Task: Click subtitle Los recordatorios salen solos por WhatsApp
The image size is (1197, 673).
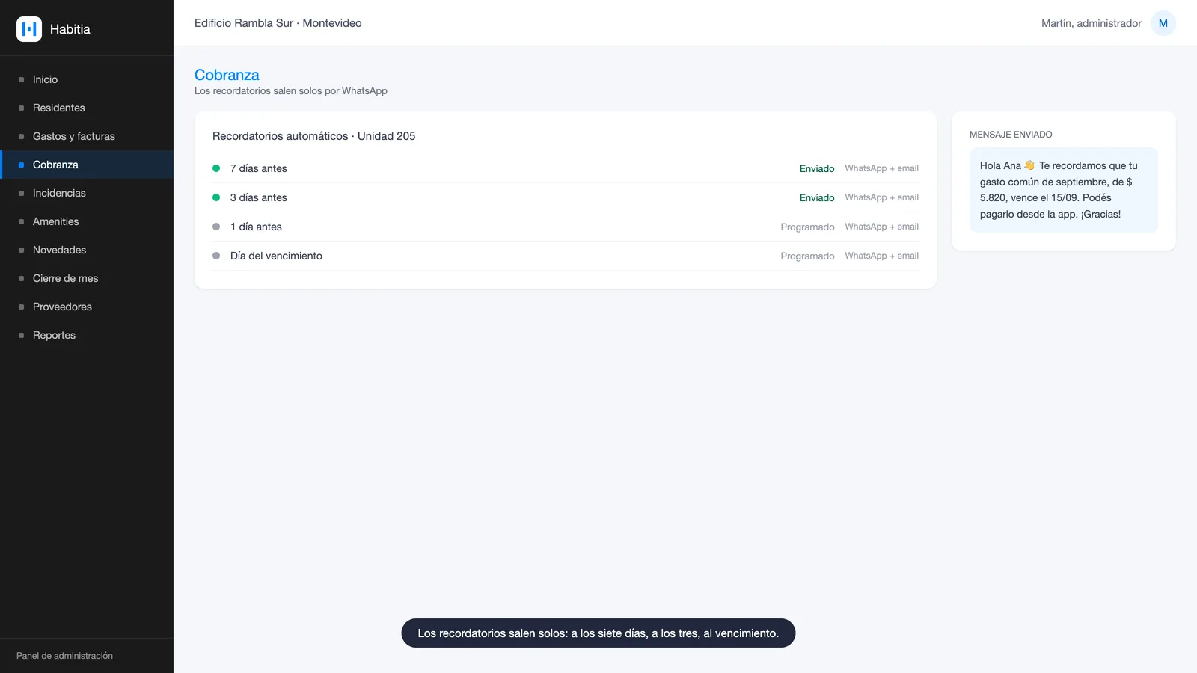Action: 291,91
